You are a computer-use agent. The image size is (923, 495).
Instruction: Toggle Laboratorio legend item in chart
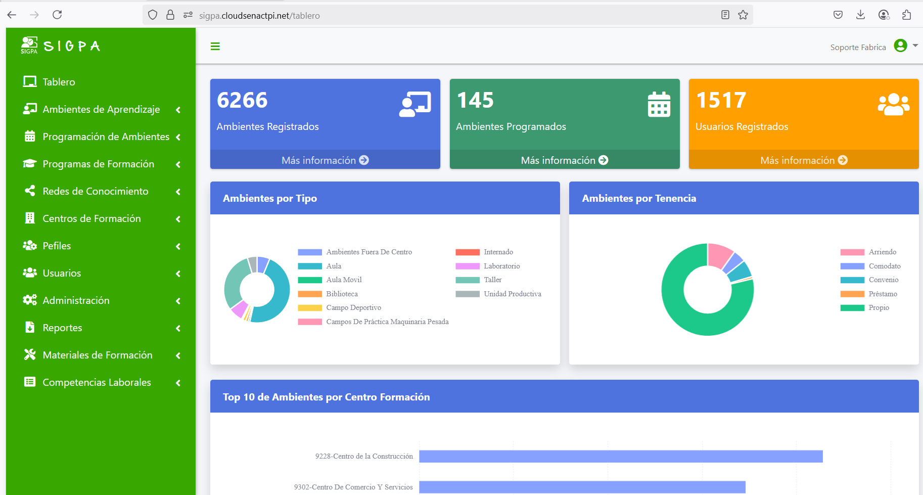coord(501,266)
